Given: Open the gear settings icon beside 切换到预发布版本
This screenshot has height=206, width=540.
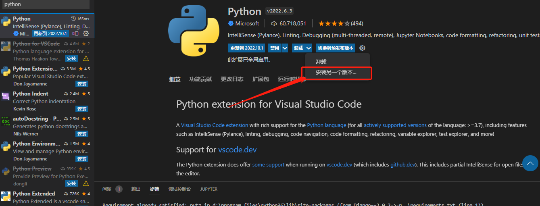Looking at the screenshot, I should tap(362, 48).
